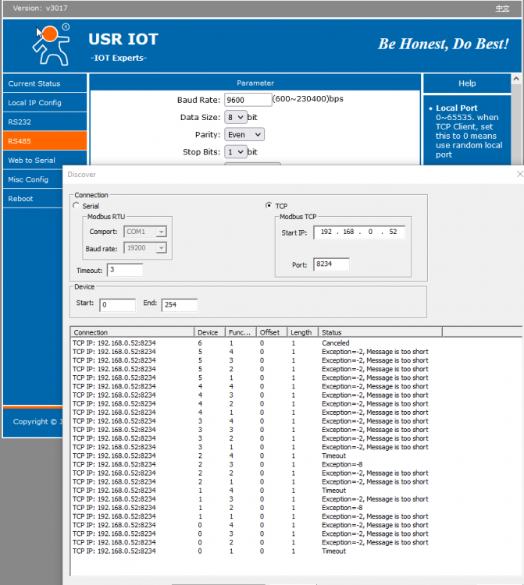
Task: Click the Baud Rate input field
Action: tap(248, 100)
